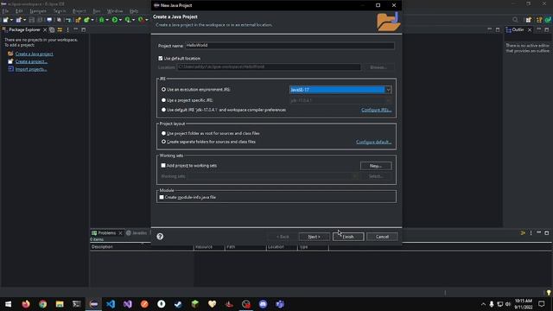Open Steam from the taskbar
The image size is (553, 311).
click(x=178, y=303)
